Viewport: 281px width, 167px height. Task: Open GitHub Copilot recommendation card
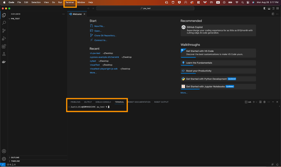point(218,30)
